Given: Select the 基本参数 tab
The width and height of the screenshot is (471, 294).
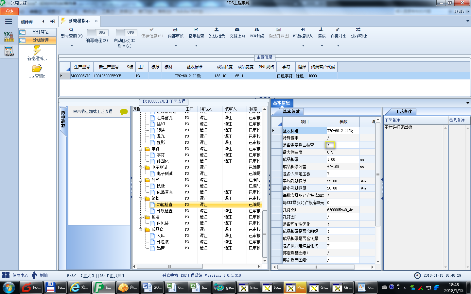Looking at the screenshot, I should point(291,111).
